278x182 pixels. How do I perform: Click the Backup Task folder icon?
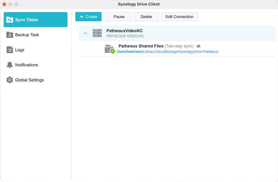(10, 35)
